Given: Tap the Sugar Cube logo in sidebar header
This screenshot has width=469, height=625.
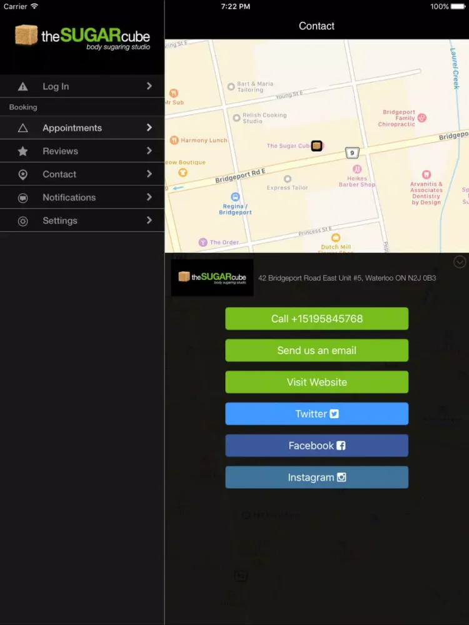Looking at the screenshot, I should point(83,37).
